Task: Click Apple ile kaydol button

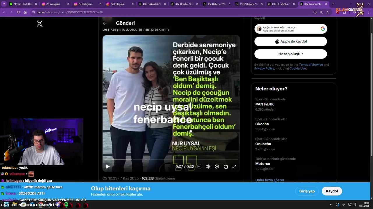Action: click(291, 41)
